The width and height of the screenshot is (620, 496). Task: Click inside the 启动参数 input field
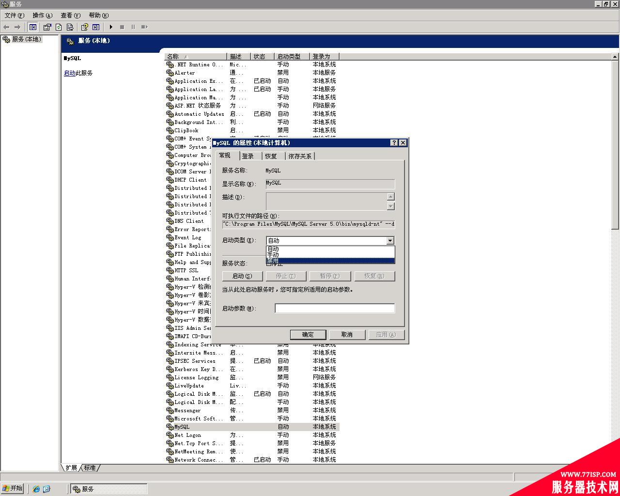point(335,308)
